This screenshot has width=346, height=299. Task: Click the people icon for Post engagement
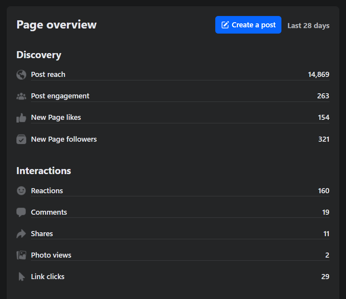[21, 96]
